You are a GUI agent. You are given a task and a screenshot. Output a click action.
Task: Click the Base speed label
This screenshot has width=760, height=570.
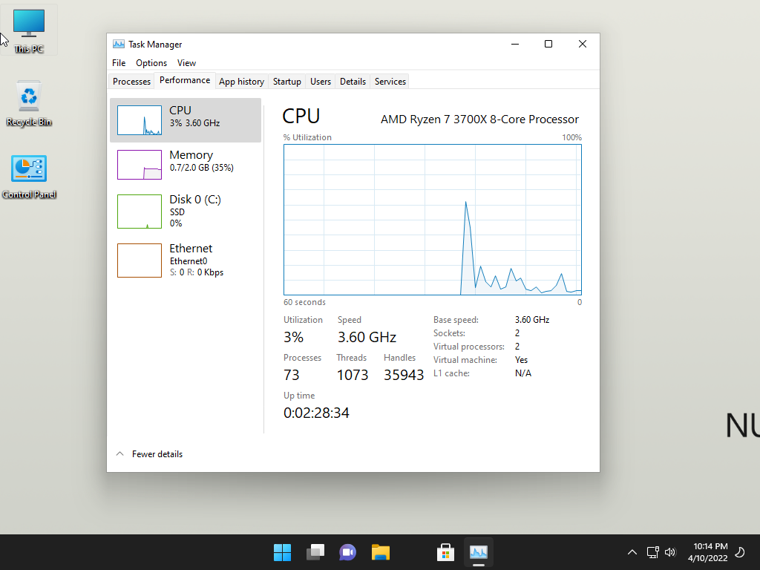click(x=456, y=320)
